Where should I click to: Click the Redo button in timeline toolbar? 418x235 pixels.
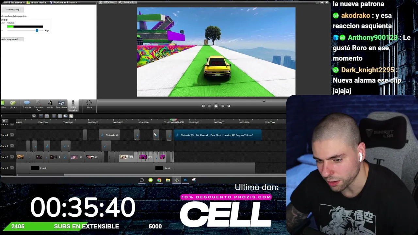coord(47,116)
